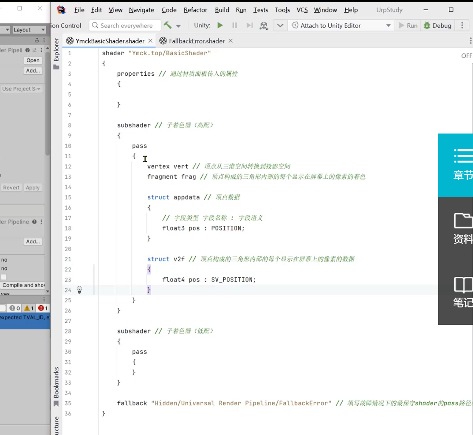Click the OFF indicator at the editor's top right
The height and width of the screenshot is (435, 473).
click(x=466, y=56)
